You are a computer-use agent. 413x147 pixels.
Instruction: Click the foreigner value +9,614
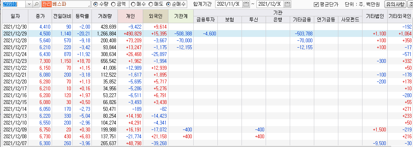tap(160, 27)
